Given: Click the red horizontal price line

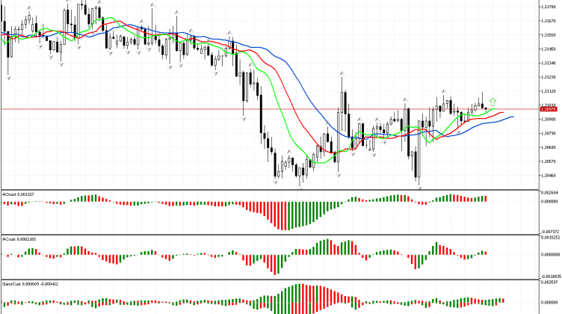Looking at the screenshot, I should (x=224, y=109).
